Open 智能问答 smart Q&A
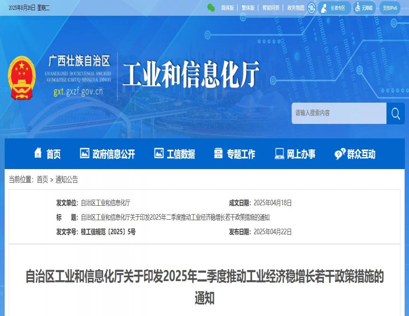Viewport: 409px width, 316px height. [271, 8]
